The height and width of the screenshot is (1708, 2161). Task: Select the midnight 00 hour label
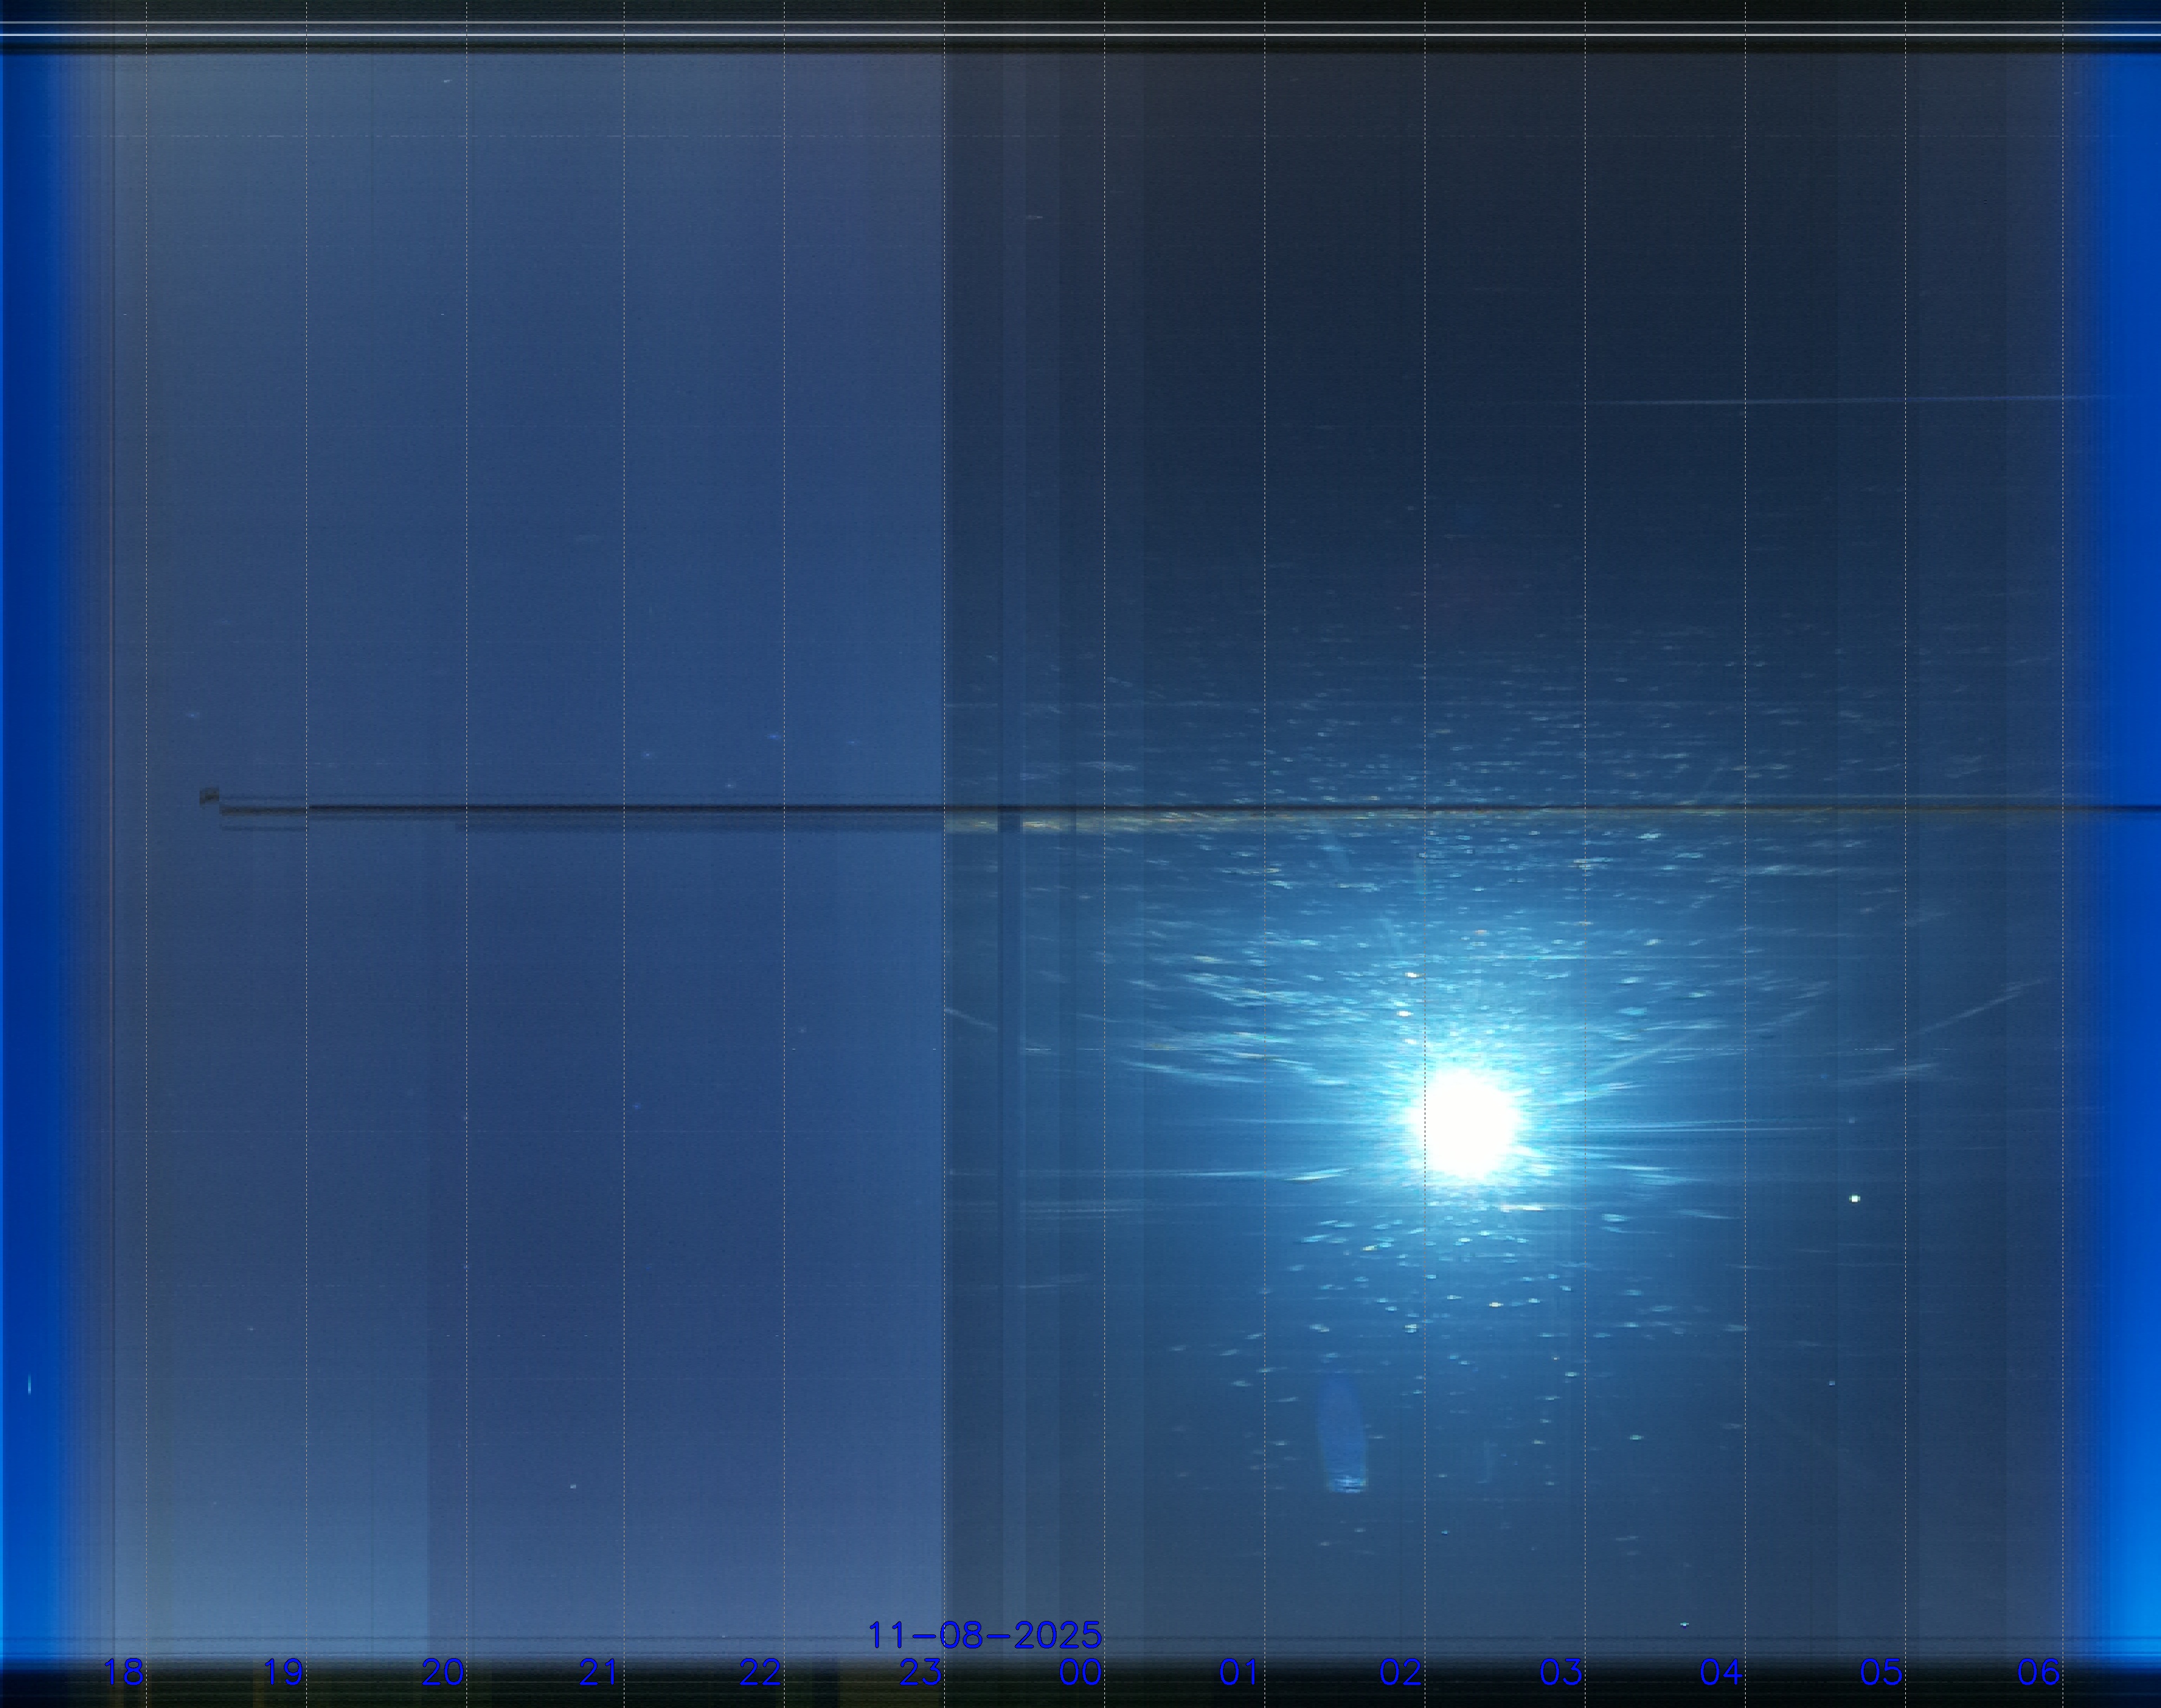click(x=1080, y=1672)
